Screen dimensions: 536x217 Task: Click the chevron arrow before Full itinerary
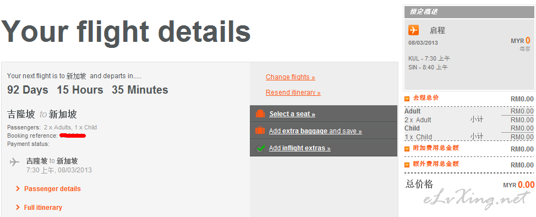tap(18, 208)
